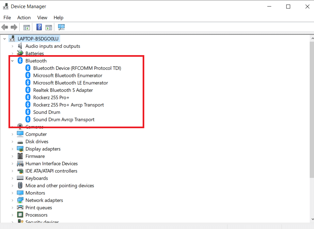Viewport: 314px width, 229px height.
Task: Collapse the LAPTOP-B5DGO0LU root node
Action: (5, 39)
